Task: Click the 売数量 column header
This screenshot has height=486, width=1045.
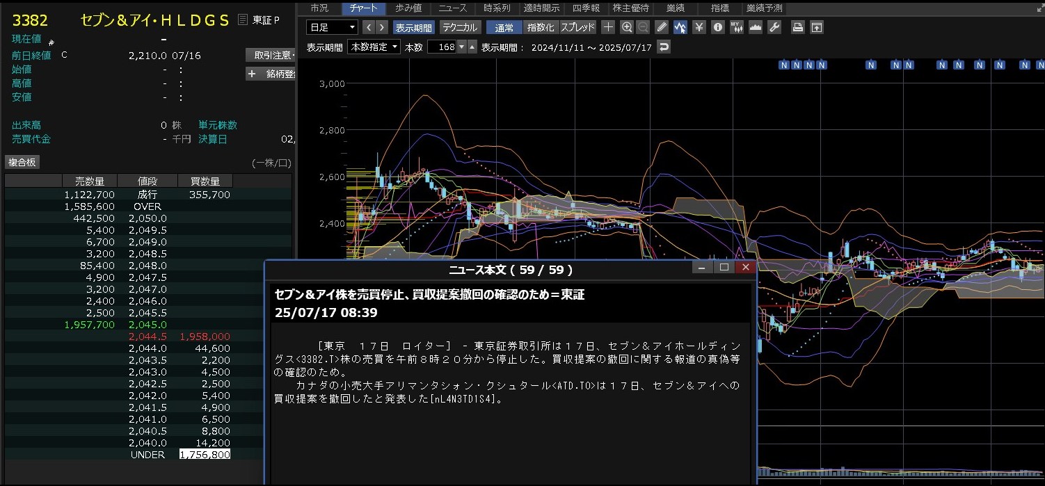Action: [89, 181]
